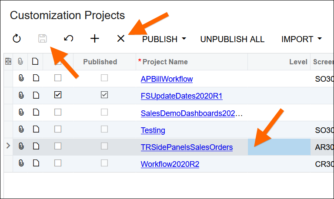
Task: Open the SalesDemoDashboards project link
Action: (x=191, y=113)
